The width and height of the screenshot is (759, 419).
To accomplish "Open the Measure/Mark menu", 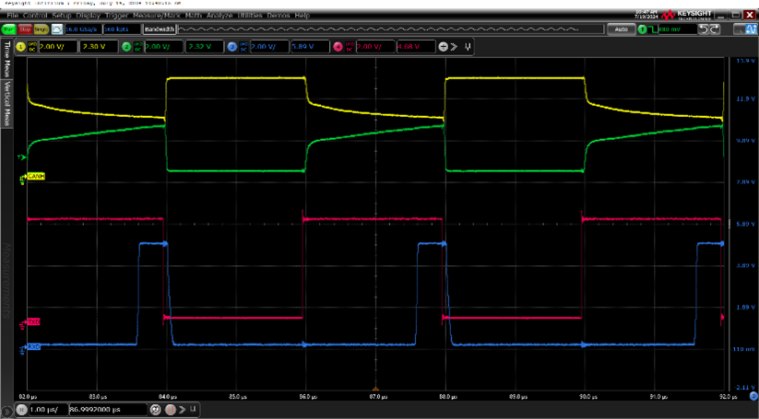I will 154,16.
